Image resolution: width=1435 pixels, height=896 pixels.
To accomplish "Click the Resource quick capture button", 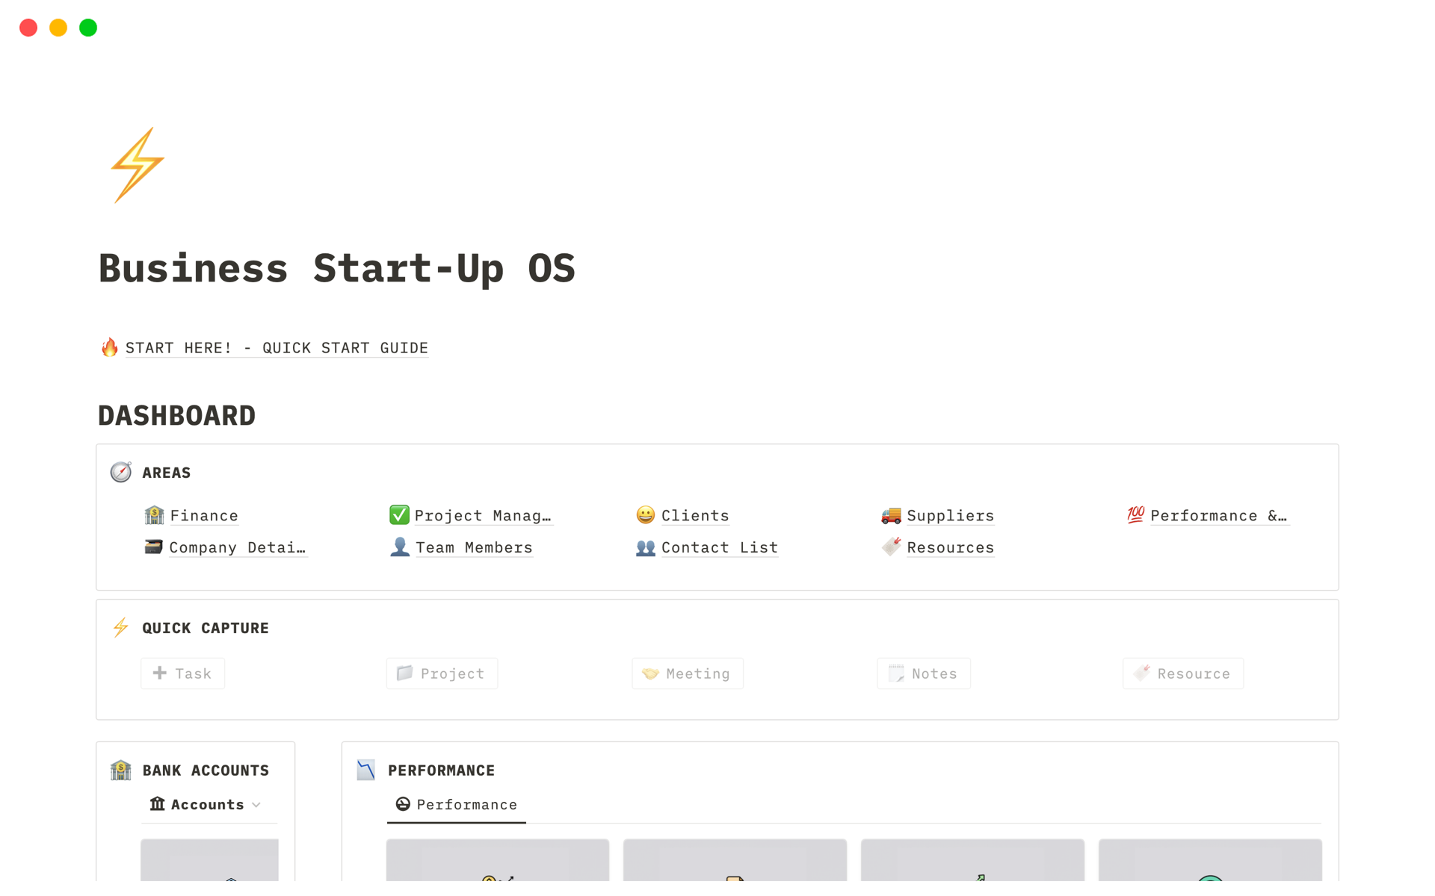I will click(1182, 673).
